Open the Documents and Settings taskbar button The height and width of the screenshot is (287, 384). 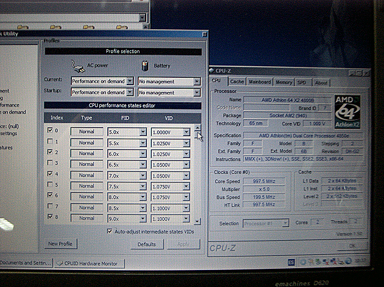click(26, 263)
